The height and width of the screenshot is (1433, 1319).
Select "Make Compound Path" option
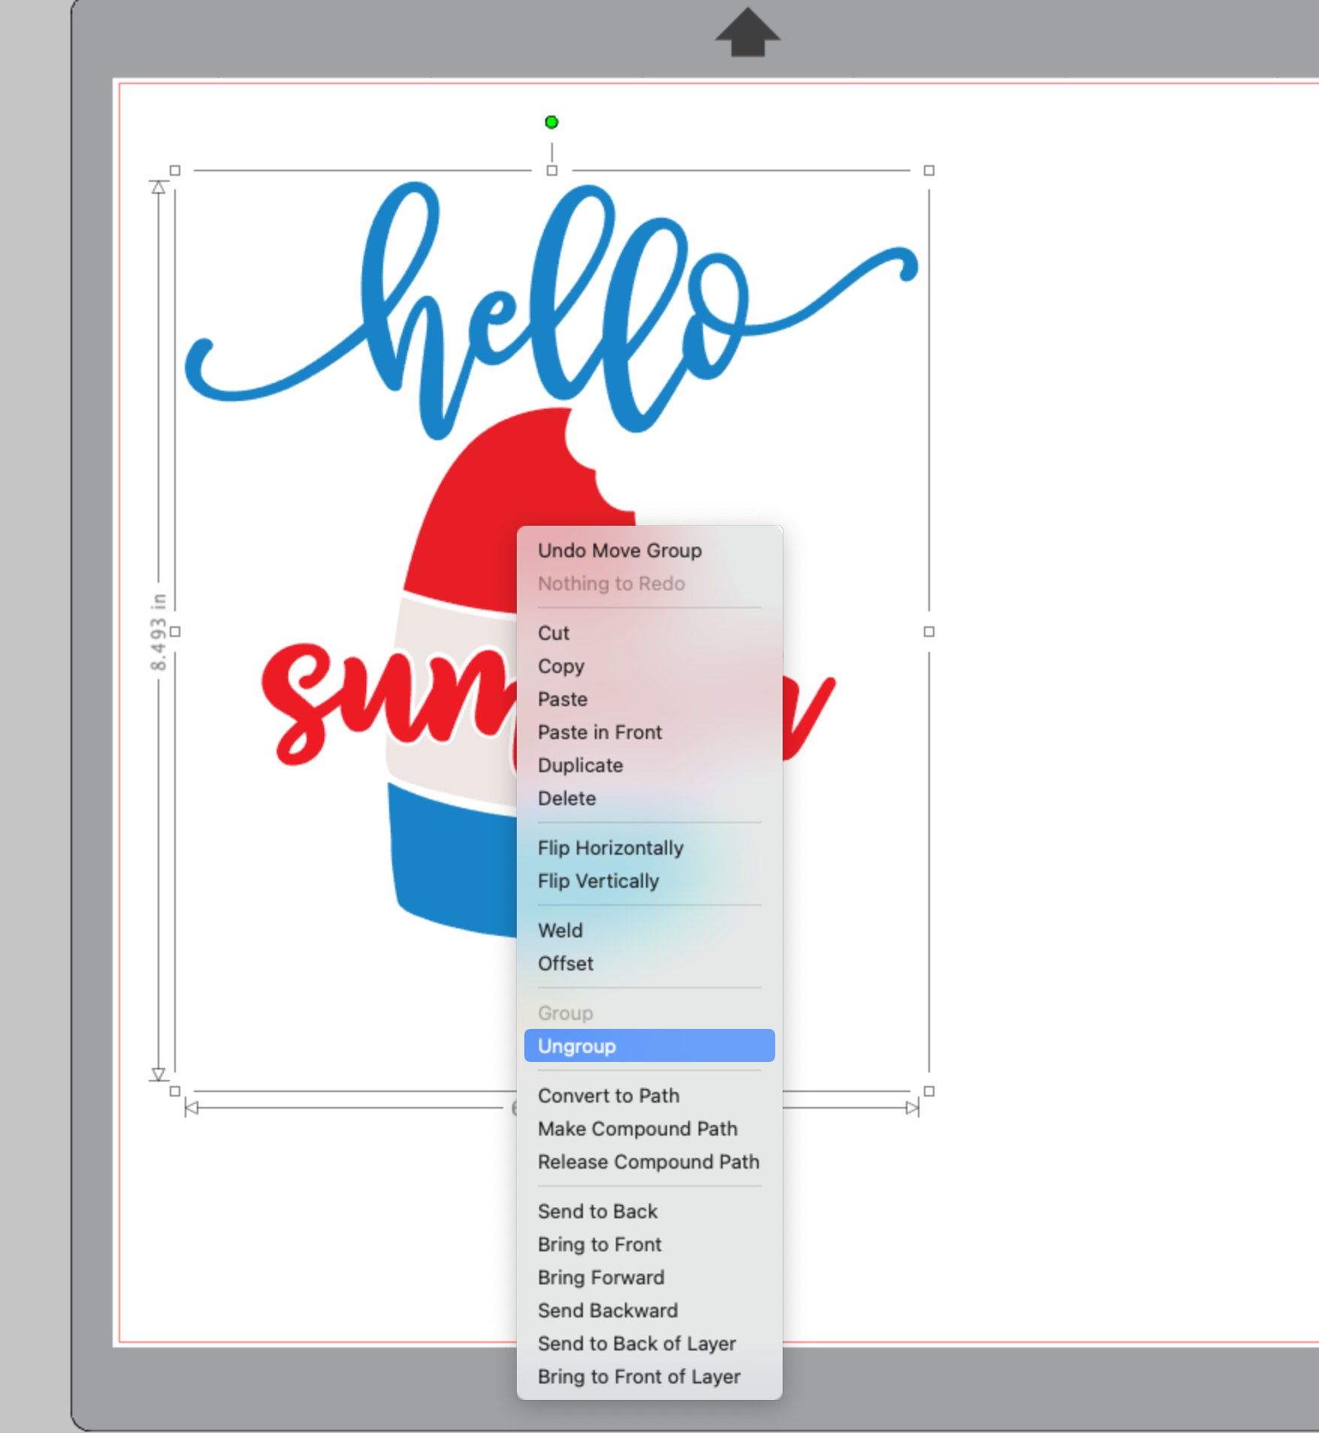(637, 1129)
